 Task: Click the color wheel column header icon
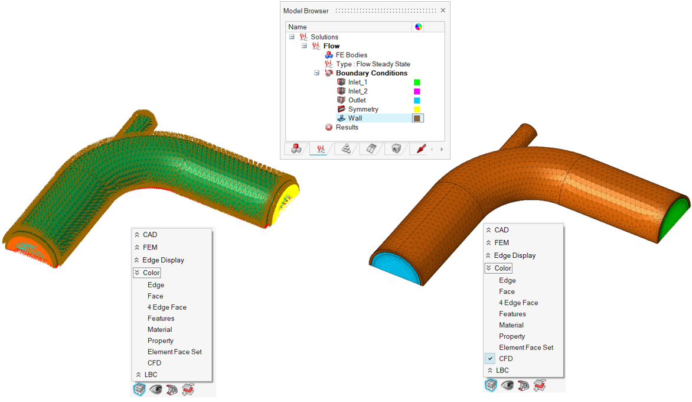pyautogui.click(x=419, y=27)
